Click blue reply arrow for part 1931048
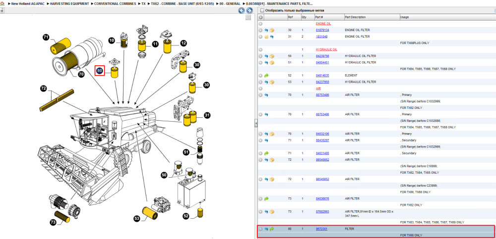Viewport: 496px width, 239px height. point(272,37)
